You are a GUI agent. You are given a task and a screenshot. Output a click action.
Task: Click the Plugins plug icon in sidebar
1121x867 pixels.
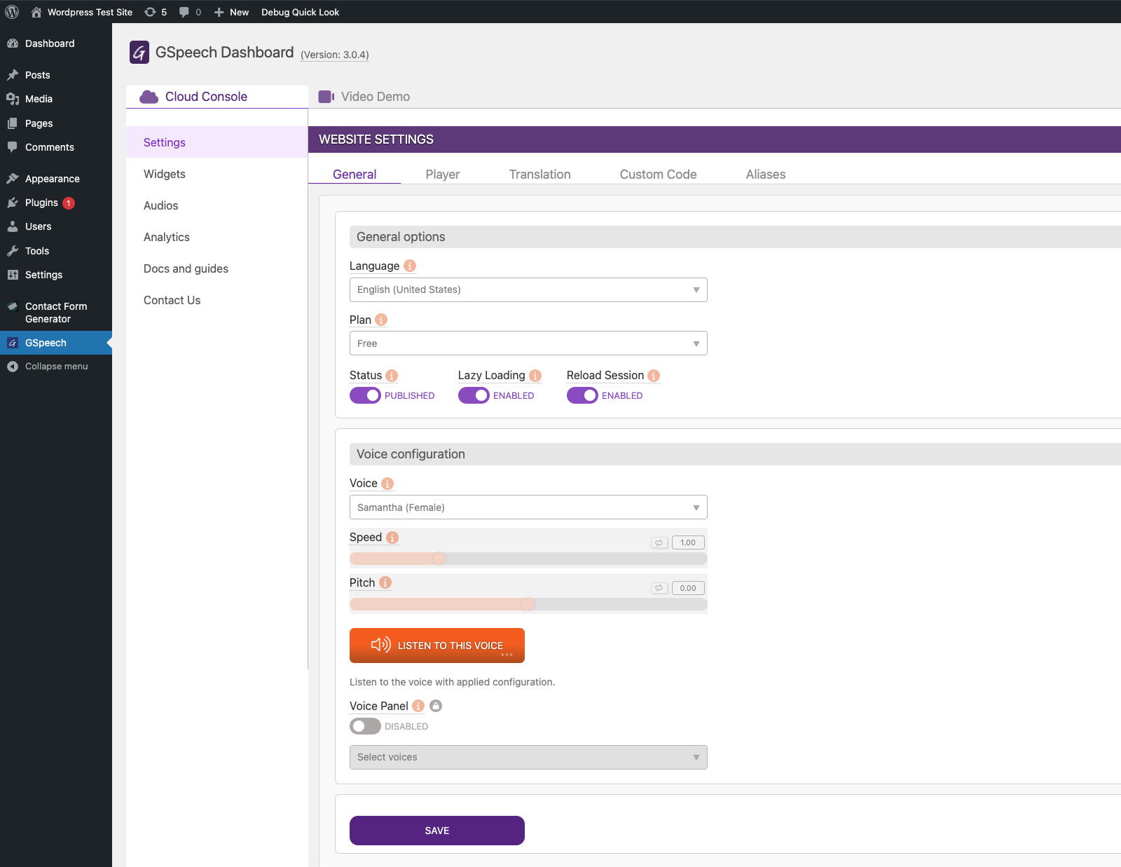[x=13, y=203]
